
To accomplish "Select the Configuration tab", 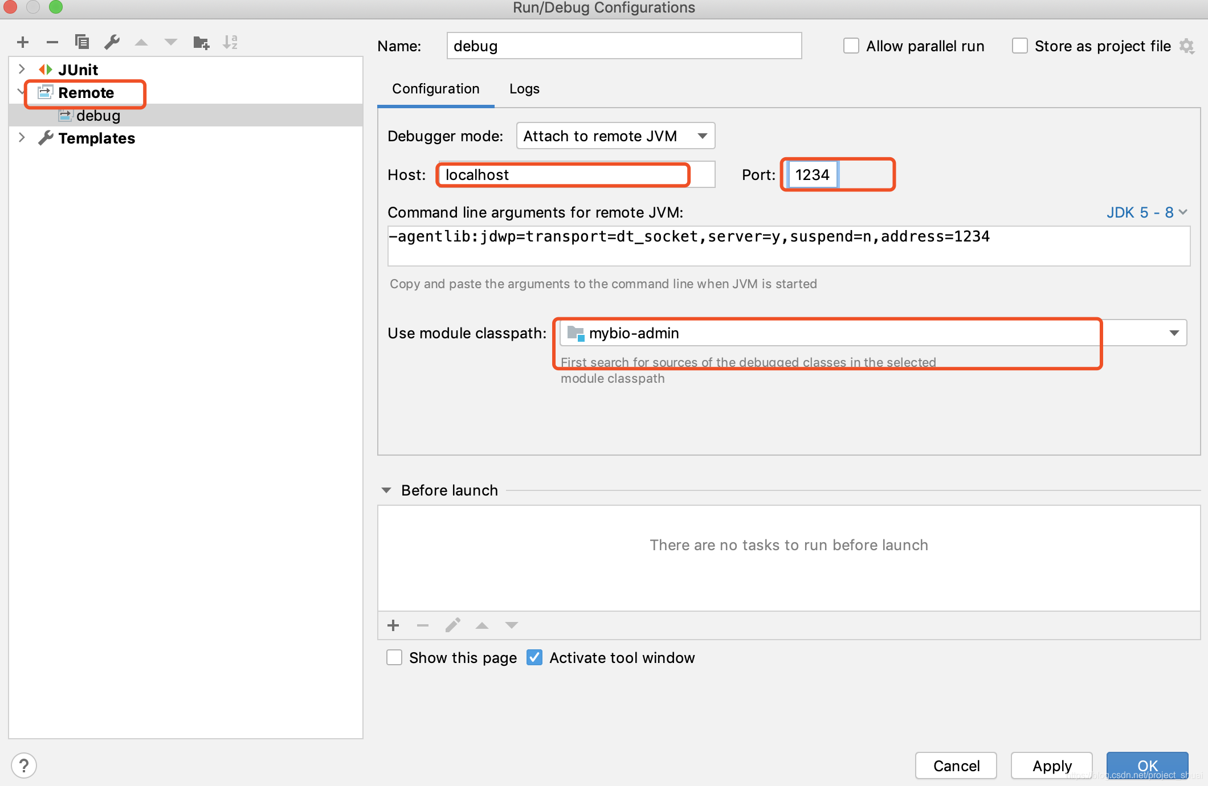I will point(435,89).
